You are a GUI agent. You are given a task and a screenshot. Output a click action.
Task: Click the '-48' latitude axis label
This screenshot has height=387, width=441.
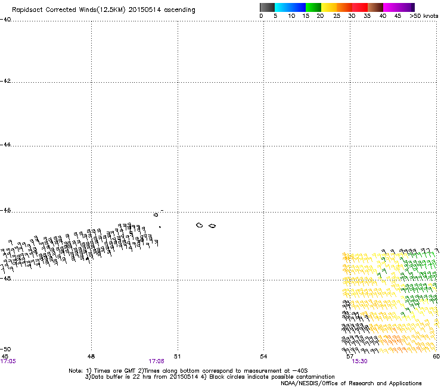pos(5,278)
